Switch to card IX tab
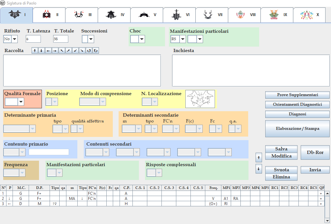Screen dimensions: 331x224 point(277,15)
